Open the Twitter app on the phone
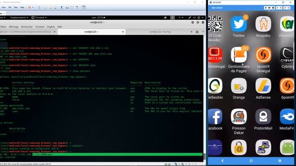Viewport: 296px width, 166px height. pos(239,24)
